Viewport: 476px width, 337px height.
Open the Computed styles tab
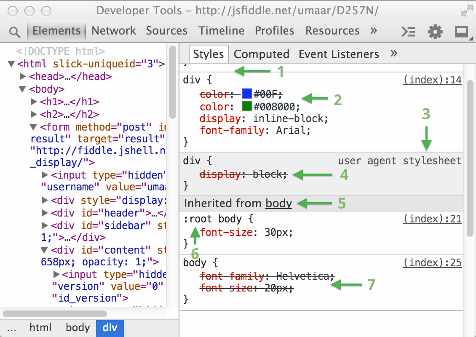pos(261,54)
